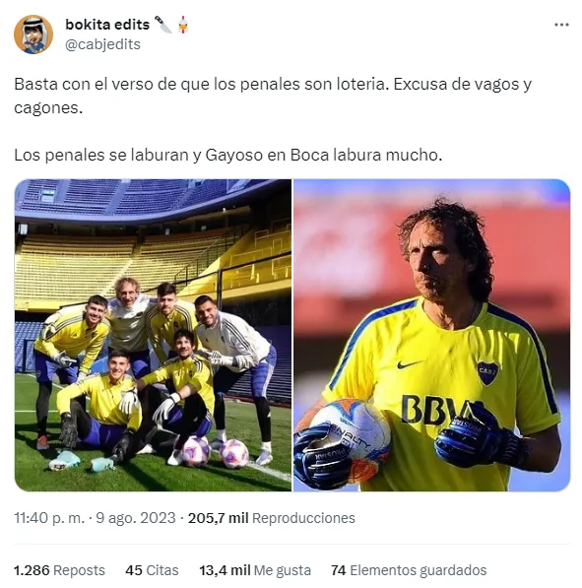Open the @cabjedits handle link

[x=102, y=44]
